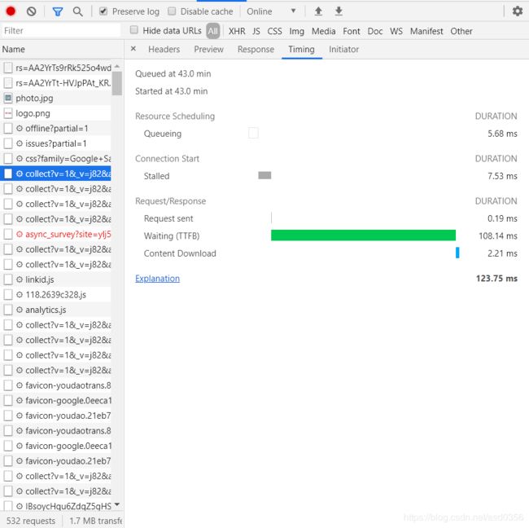Check Hide data URLs option

(x=134, y=30)
